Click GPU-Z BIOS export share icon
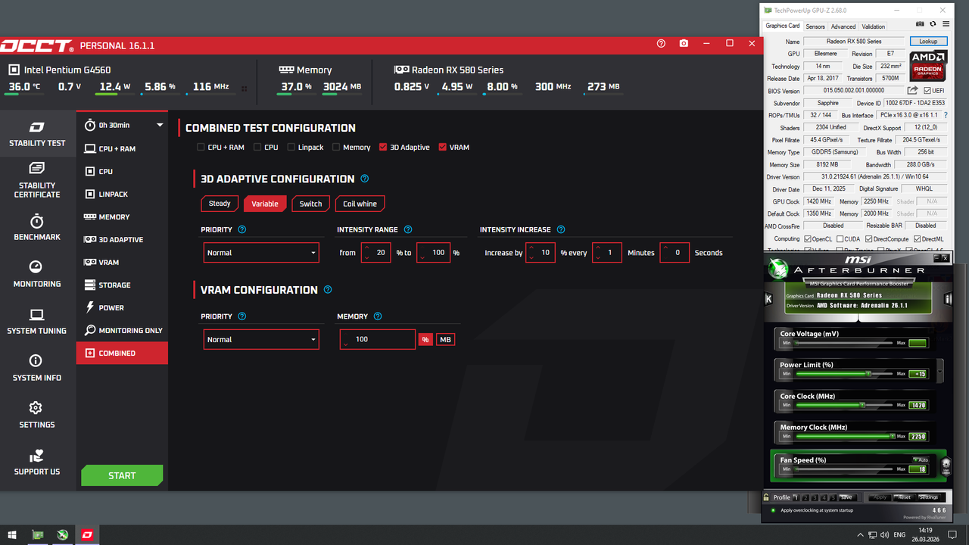969x545 pixels. pyautogui.click(x=913, y=91)
